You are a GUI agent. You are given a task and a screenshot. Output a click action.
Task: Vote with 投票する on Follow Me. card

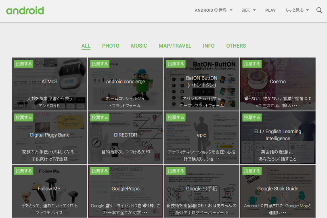click(23, 171)
